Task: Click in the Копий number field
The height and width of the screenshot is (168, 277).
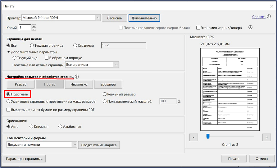Action: 25,27
